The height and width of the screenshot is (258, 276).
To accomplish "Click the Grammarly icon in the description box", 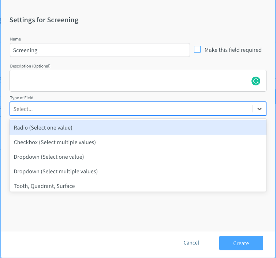I will tap(256, 81).
